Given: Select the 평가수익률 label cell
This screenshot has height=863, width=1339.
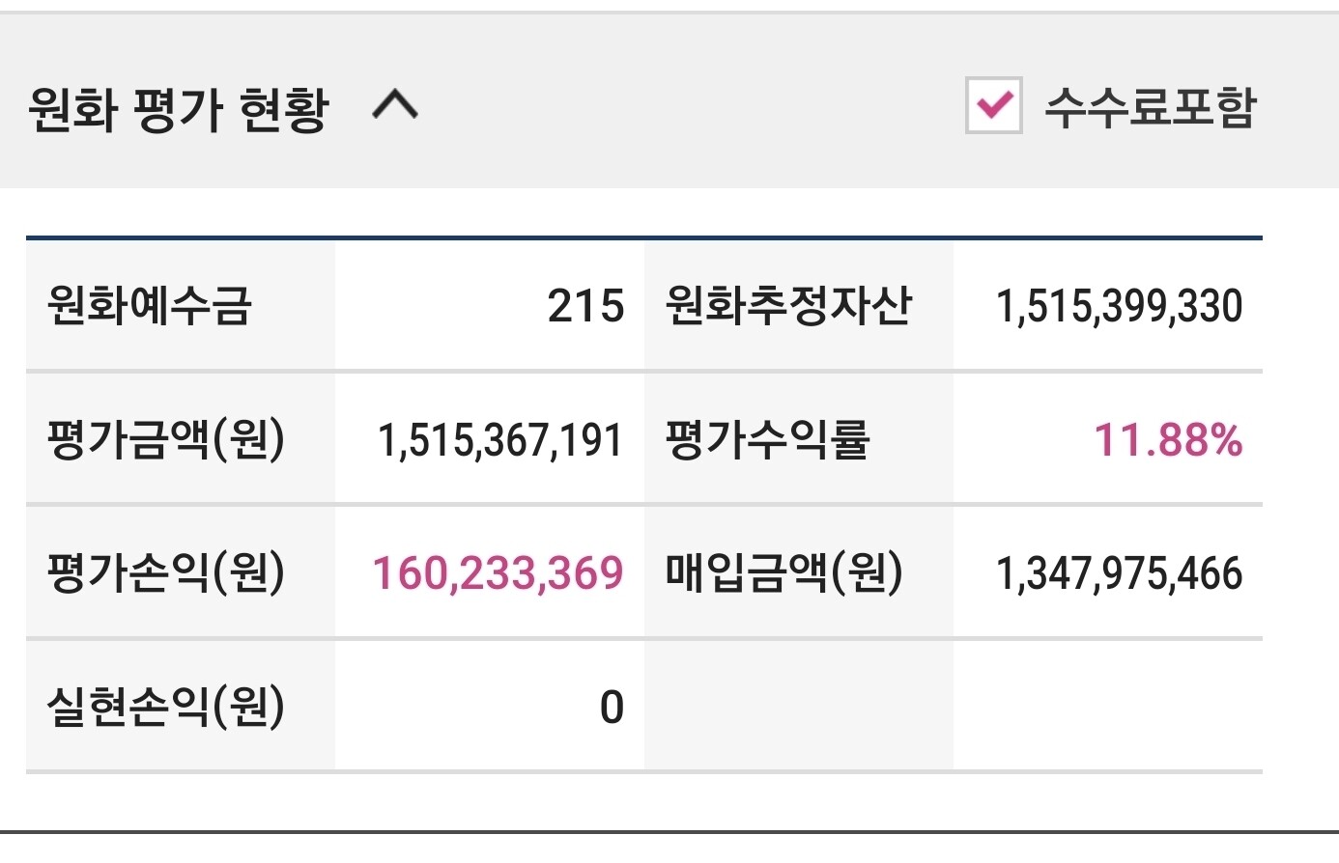Looking at the screenshot, I should [768, 440].
